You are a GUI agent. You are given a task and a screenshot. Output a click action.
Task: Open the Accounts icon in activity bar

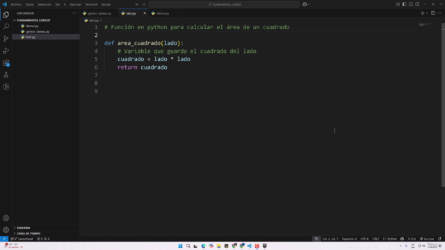tap(6, 218)
